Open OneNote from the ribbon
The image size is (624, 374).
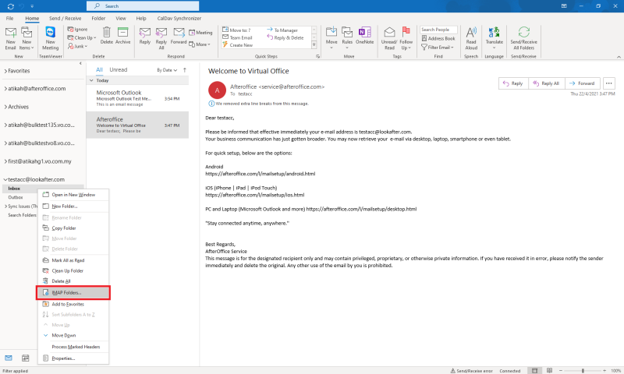365,34
